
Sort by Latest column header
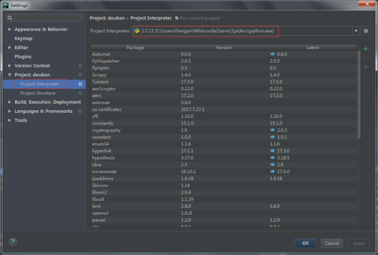click(x=313, y=47)
